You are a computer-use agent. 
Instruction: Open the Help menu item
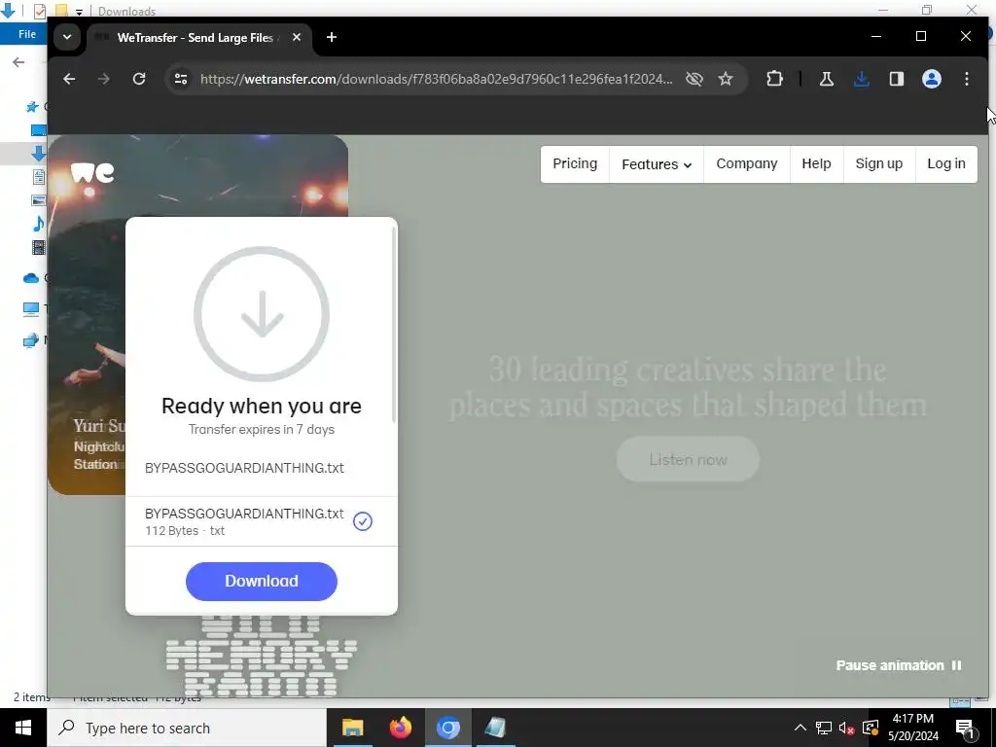point(816,163)
